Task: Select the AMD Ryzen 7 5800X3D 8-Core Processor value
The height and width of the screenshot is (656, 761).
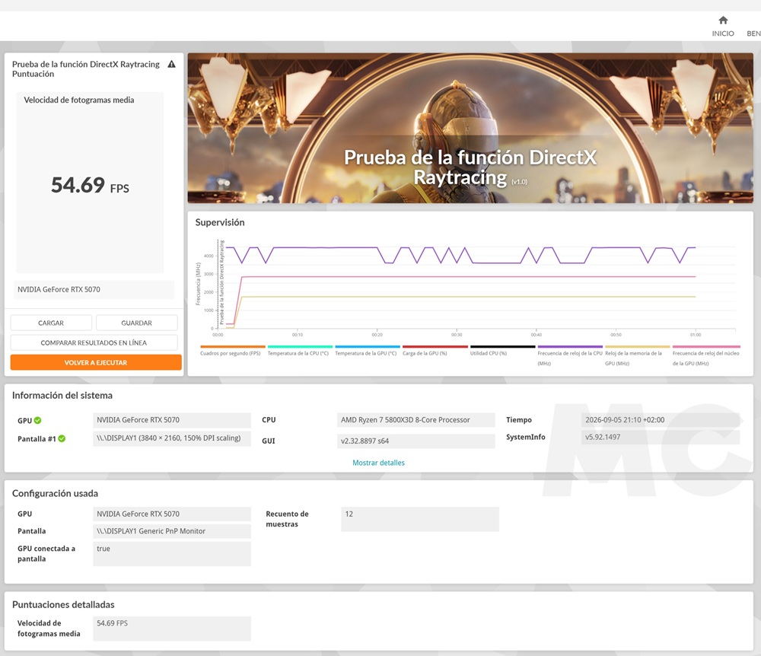Action: pyautogui.click(x=416, y=420)
